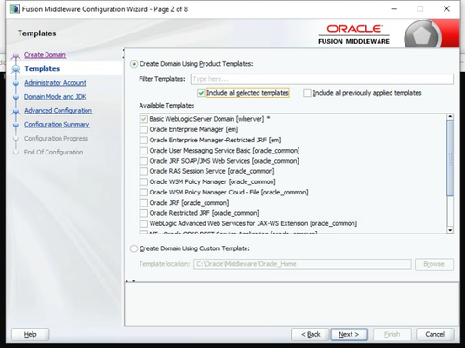The height and width of the screenshot is (348, 465).
Task: Check Oracle RAS Session Service template
Action: point(144,171)
